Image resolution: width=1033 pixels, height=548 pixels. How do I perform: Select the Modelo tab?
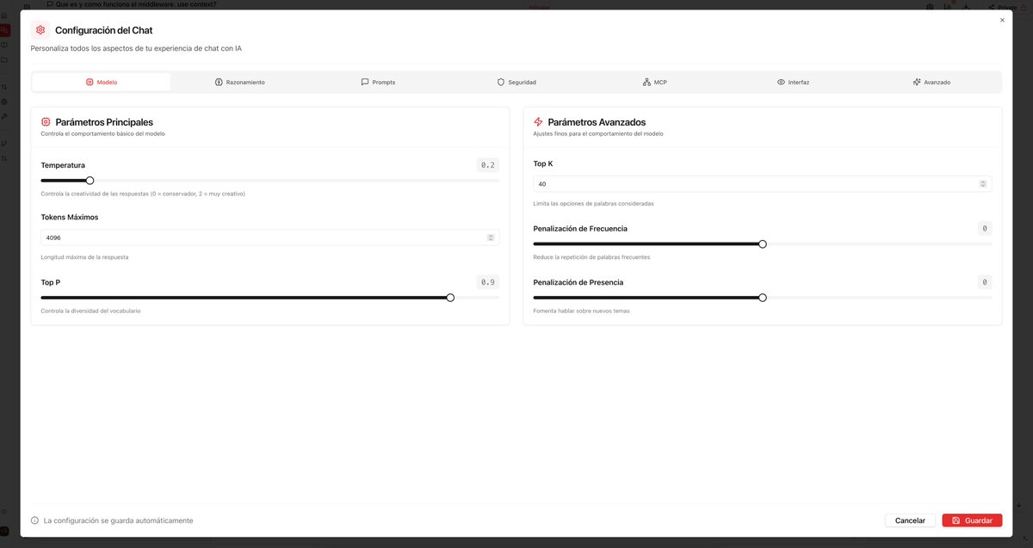point(102,82)
